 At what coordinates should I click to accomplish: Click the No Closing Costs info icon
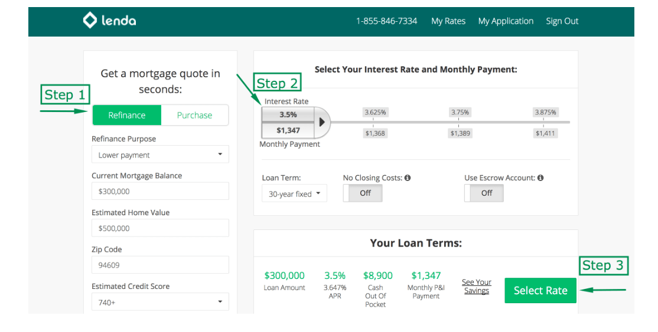(408, 177)
